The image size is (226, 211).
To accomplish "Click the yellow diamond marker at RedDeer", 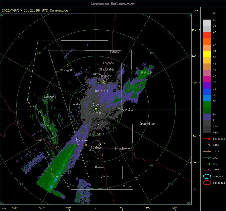I will coord(103,82).
